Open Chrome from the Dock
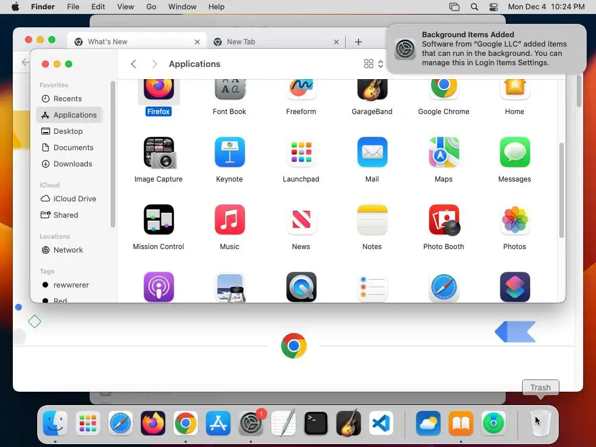This screenshot has height=447, width=596. pyautogui.click(x=186, y=423)
